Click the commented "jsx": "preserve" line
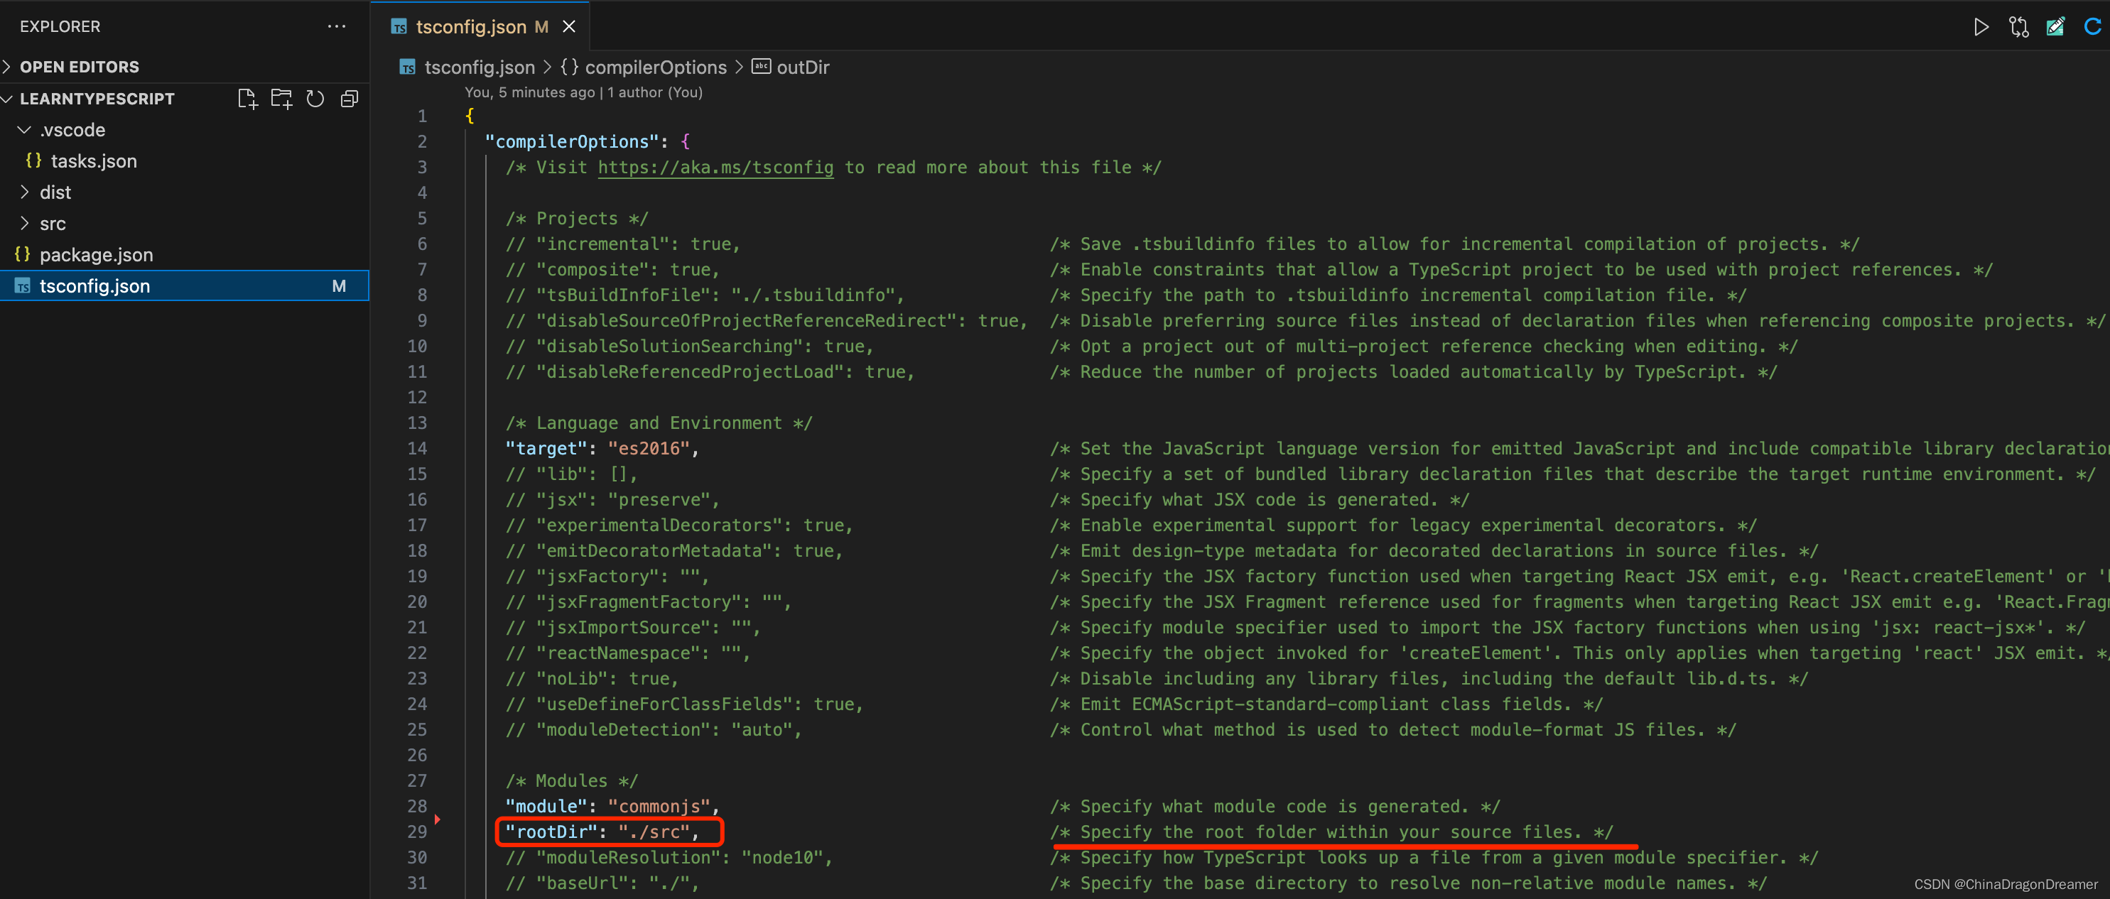 point(612,499)
